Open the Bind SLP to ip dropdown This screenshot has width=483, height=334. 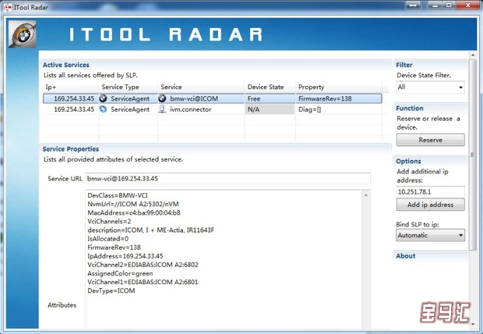[430, 235]
